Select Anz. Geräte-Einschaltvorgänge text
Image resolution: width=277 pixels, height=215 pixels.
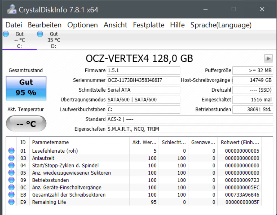(67, 188)
